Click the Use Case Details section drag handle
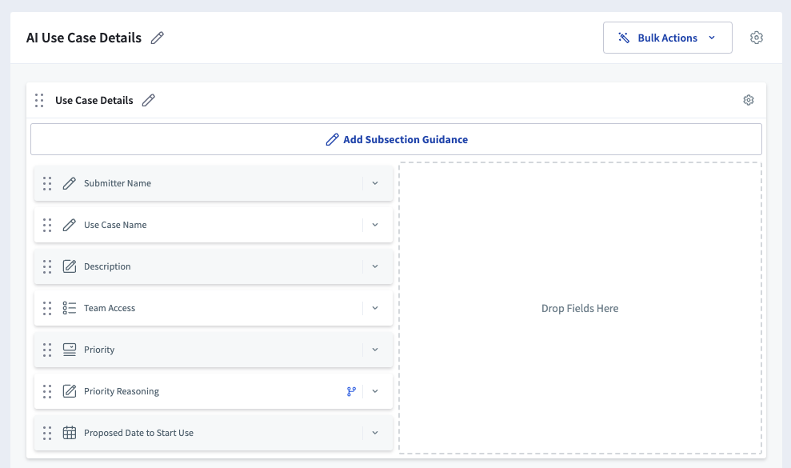The image size is (791, 468). (x=39, y=101)
